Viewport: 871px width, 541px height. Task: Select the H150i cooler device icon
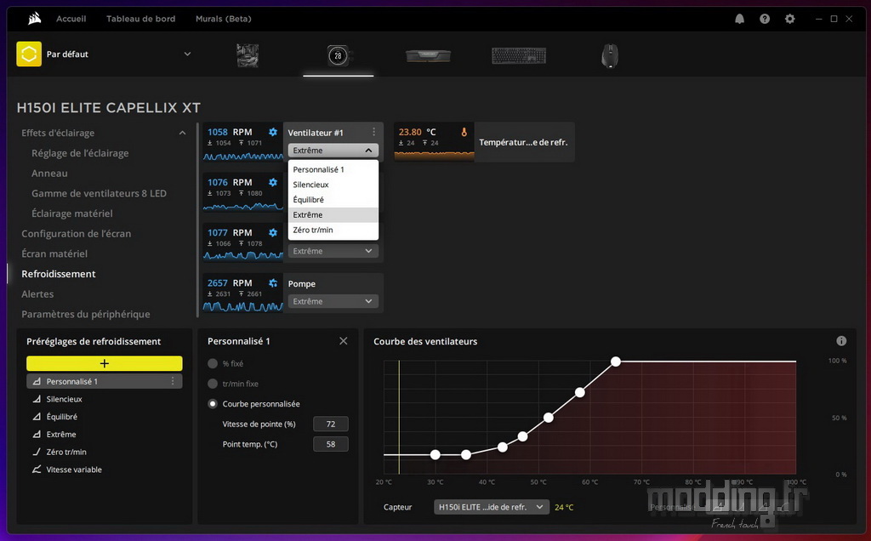(x=338, y=55)
